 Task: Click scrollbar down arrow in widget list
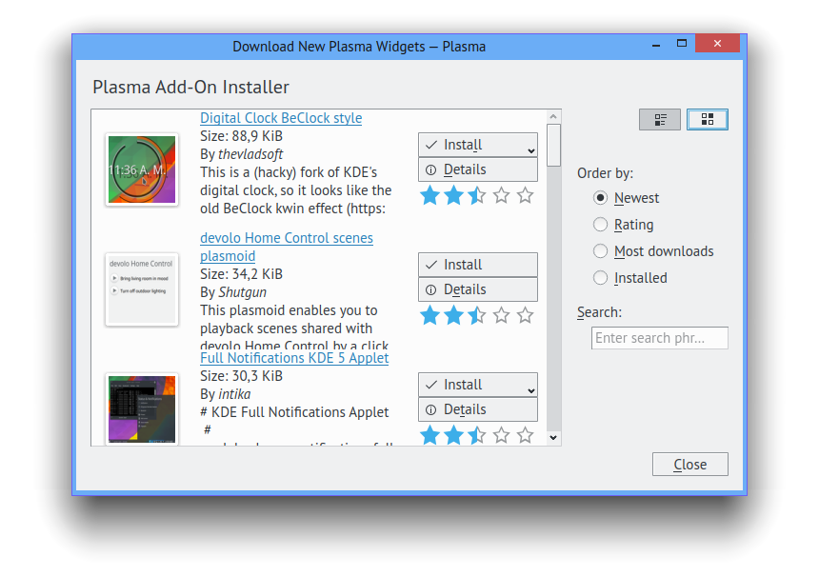coord(553,438)
